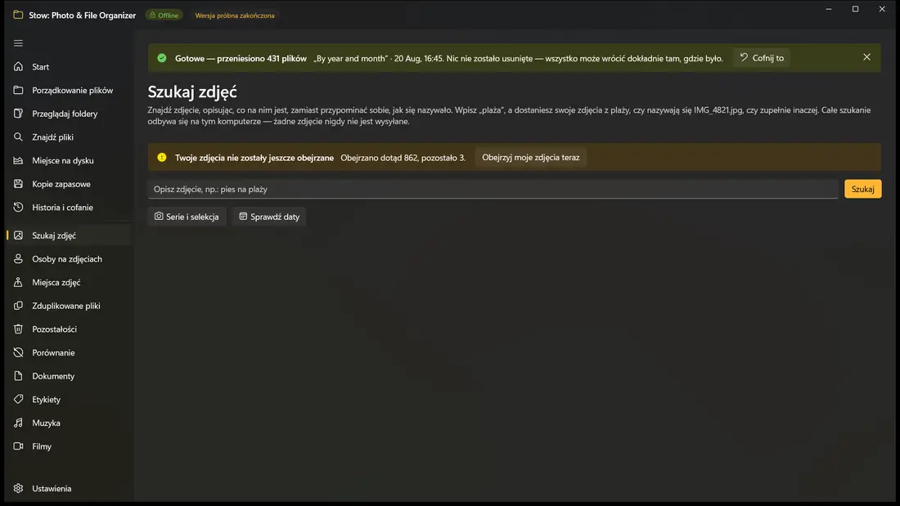The width and height of the screenshot is (900, 506).
Task: Click the Sprawdź daty button
Action: [269, 217]
